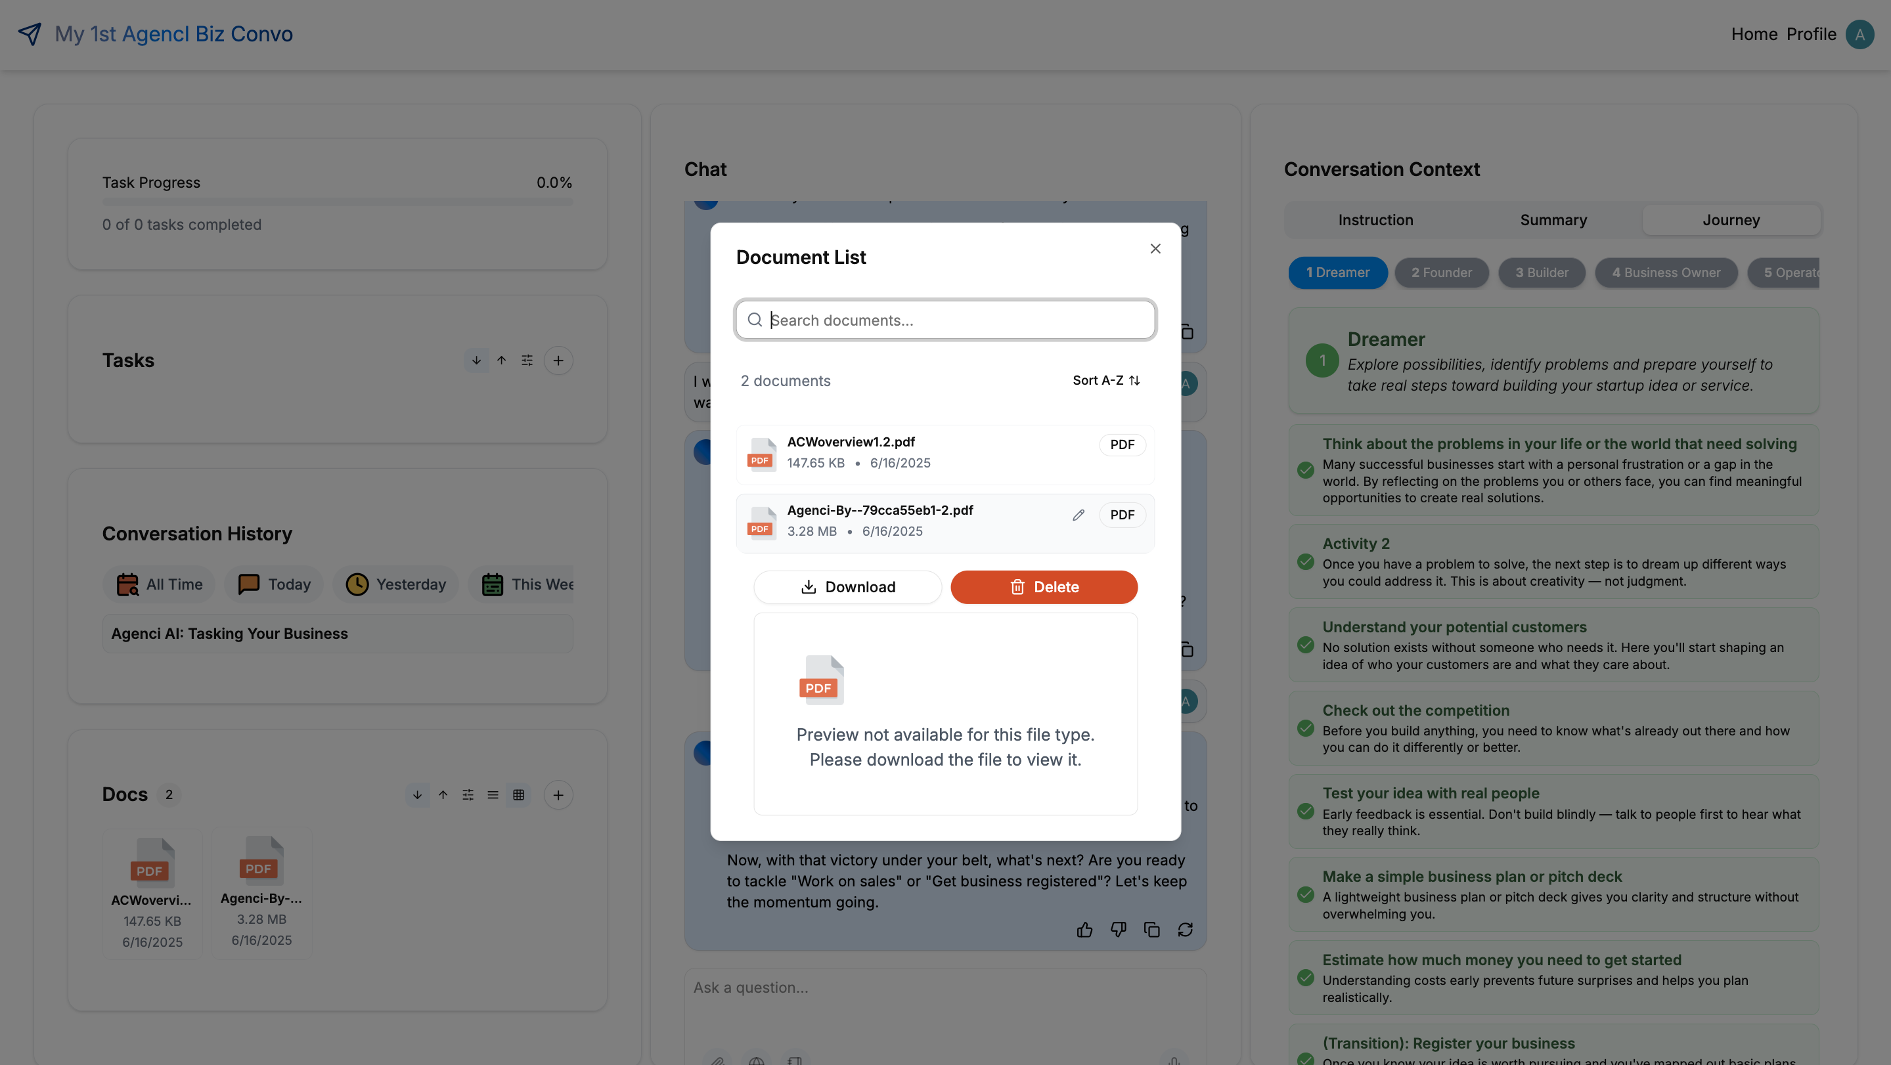Click the Search documents input field
The height and width of the screenshot is (1065, 1891).
click(946, 320)
